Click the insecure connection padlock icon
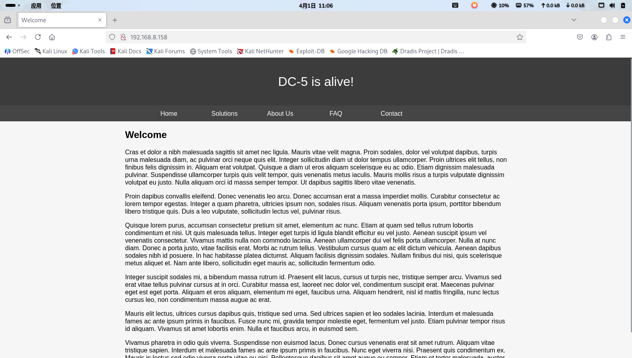632x358 pixels. pyautogui.click(x=123, y=37)
